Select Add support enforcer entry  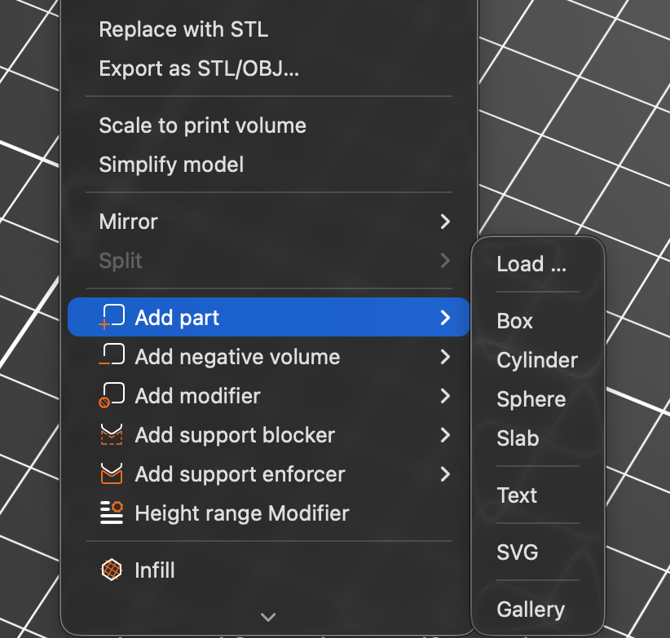point(269,474)
